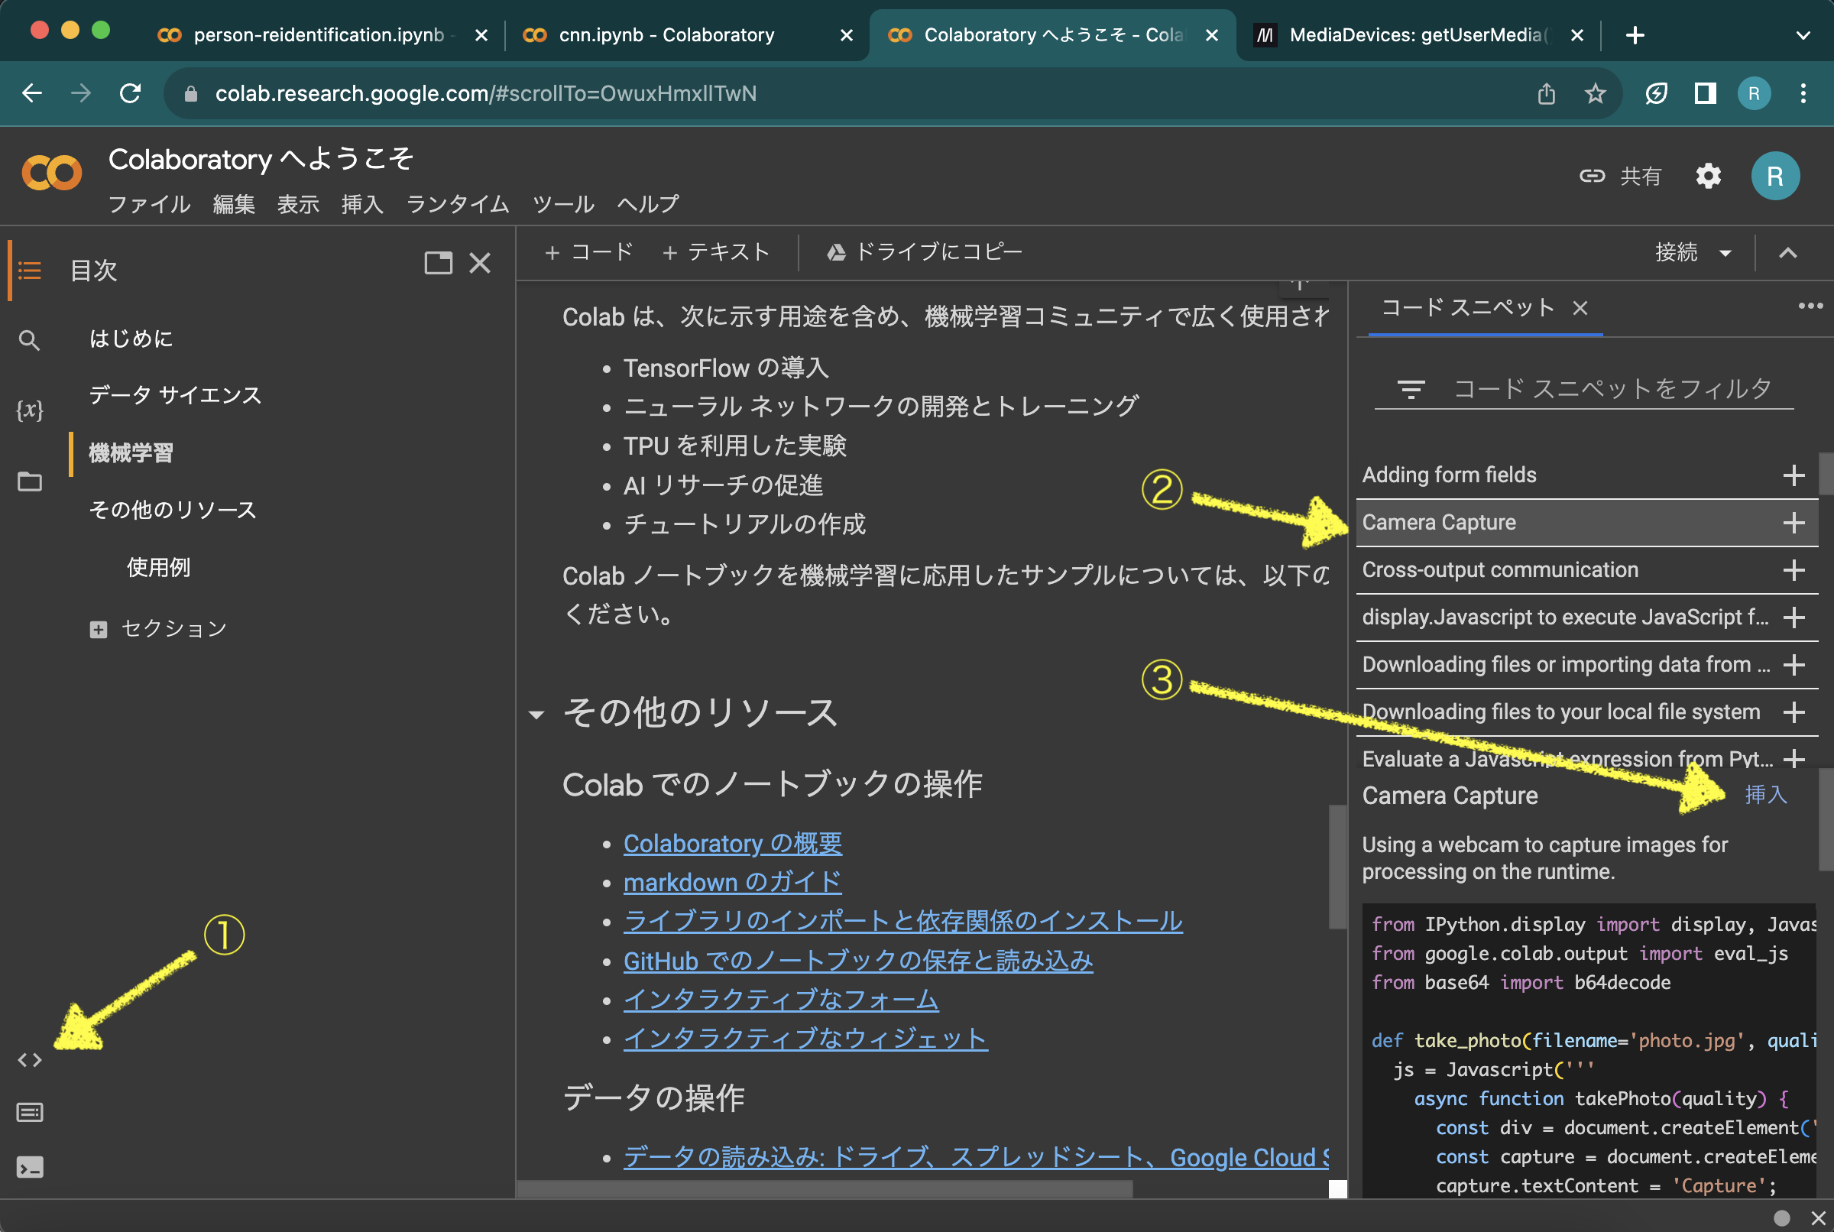The width and height of the screenshot is (1834, 1232).
Task: Click the share link icon near 共有
Action: 1593,176
